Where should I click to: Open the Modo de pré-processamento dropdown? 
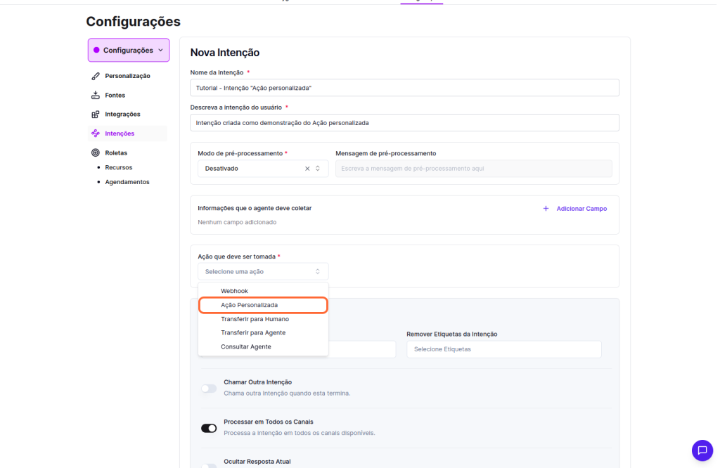click(x=253, y=169)
